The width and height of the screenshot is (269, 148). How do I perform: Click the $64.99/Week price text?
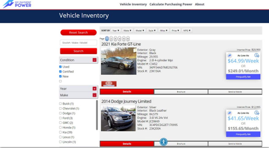tap(243, 61)
